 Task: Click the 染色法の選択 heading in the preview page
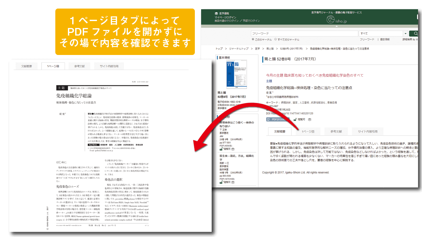pos(114,179)
